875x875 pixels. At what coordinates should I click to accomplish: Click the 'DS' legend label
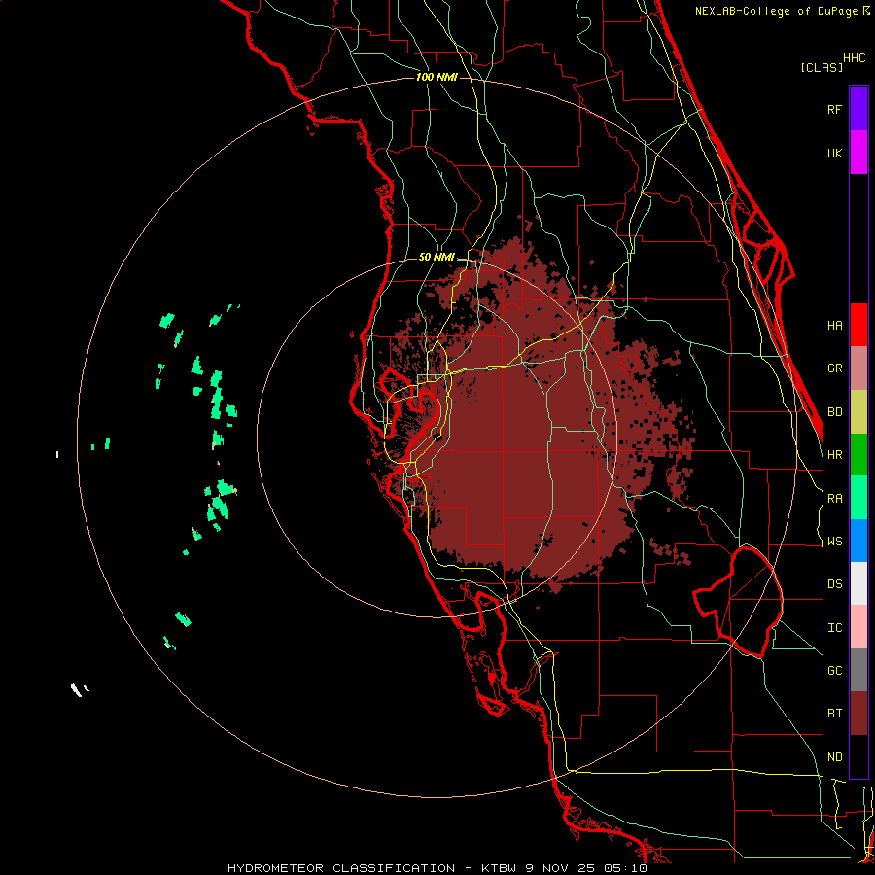(835, 584)
